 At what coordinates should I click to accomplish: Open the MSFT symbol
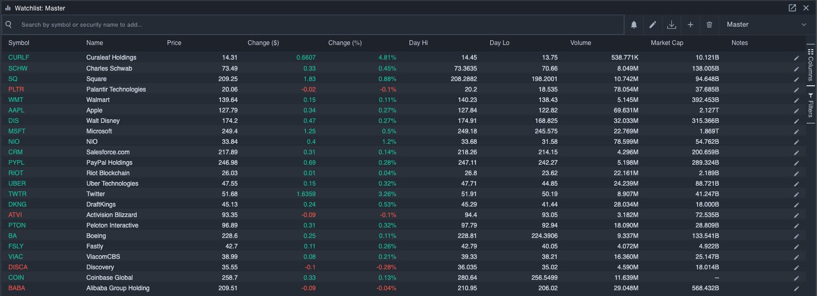click(16, 131)
